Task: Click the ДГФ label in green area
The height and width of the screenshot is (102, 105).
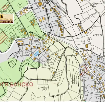Action: (6, 80)
